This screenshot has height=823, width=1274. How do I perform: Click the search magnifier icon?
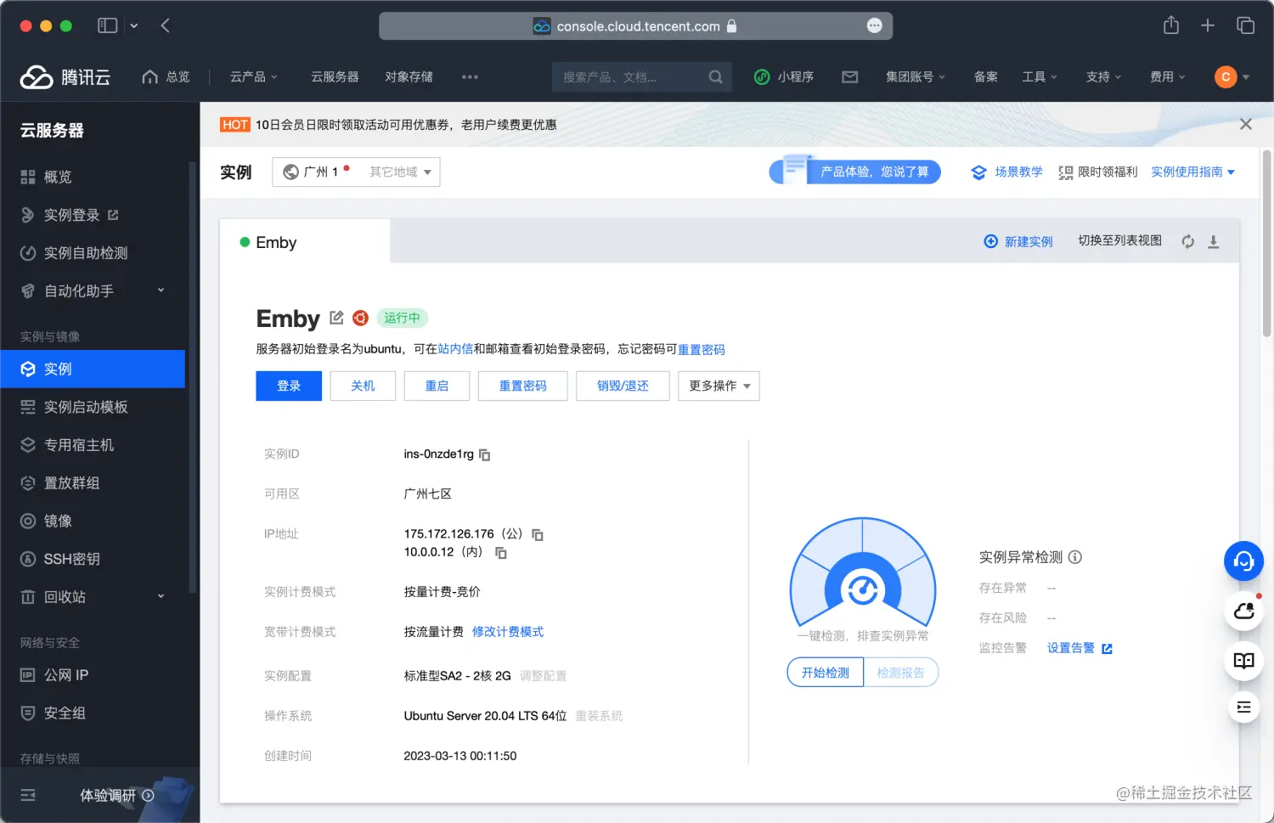pos(716,77)
